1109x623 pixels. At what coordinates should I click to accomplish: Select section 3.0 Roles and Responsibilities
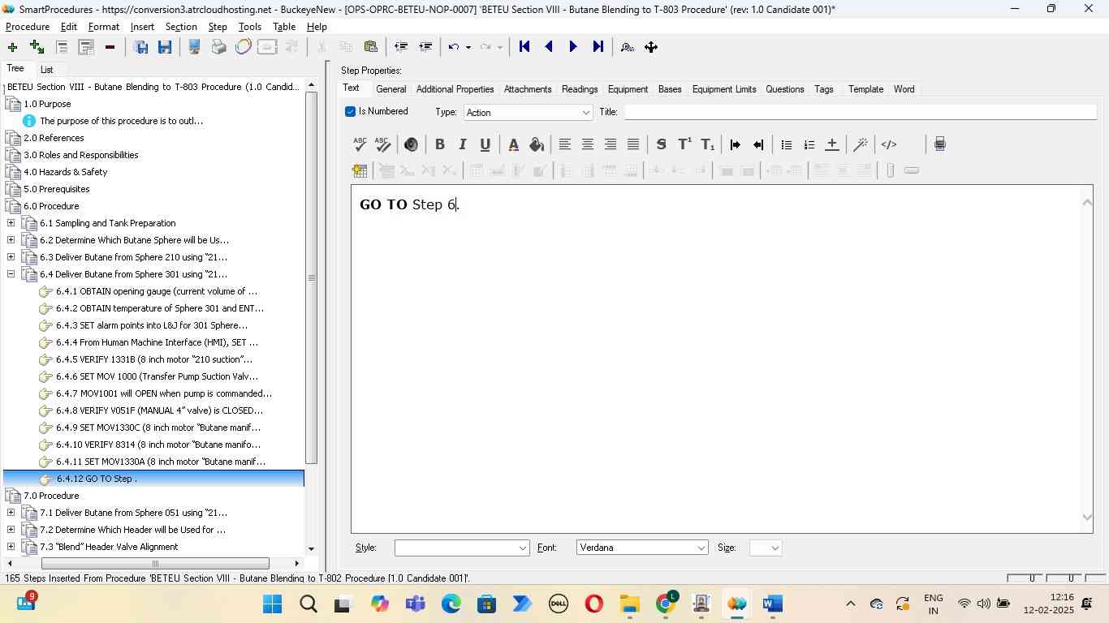pyautogui.click(x=81, y=155)
